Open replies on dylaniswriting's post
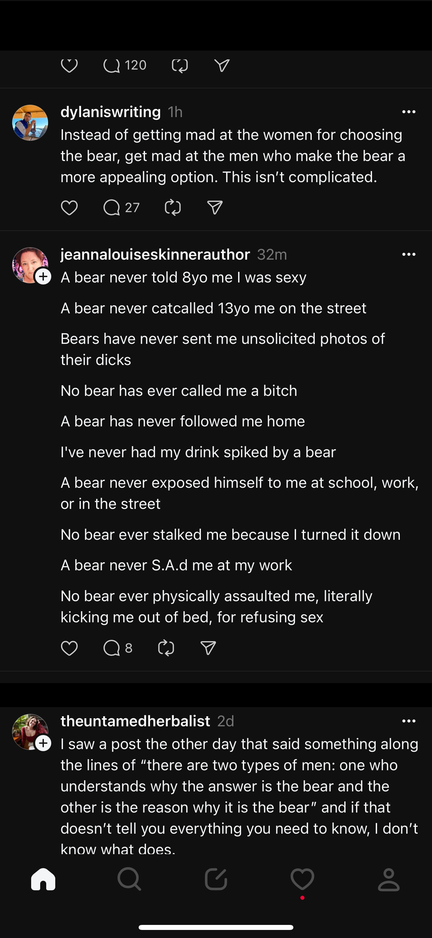This screenshot has height=938, width=432. 112,208
